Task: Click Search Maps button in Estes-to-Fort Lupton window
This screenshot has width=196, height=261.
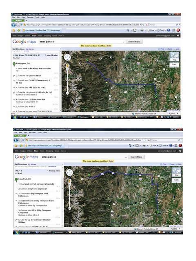Action: 136,157
